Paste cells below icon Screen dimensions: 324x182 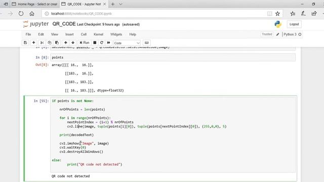(x=57, y=42)
